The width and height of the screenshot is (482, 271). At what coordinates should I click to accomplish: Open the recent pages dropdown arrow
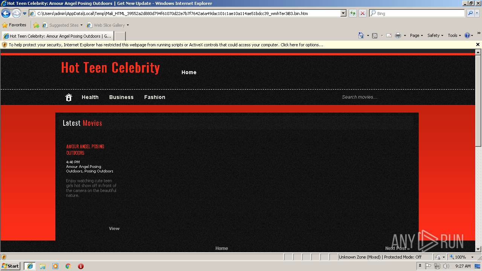[25, 14]
